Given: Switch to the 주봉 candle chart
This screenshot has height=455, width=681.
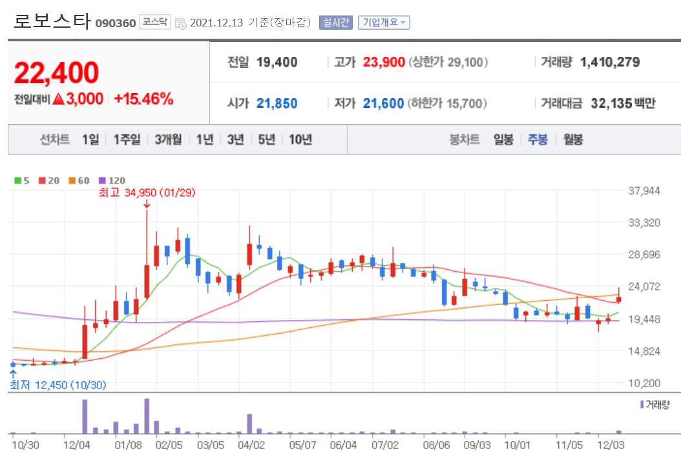Looking at the screenshot, I should pos(538,139).
